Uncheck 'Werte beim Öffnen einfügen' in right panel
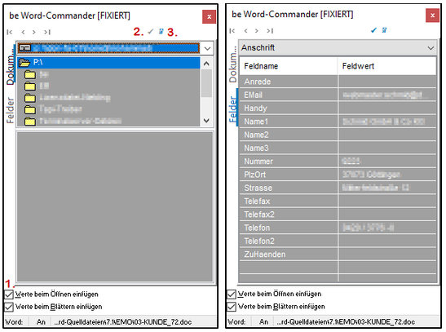Viewport: 446px width, 332px height. pyautogui.click(x=232, y=294)
